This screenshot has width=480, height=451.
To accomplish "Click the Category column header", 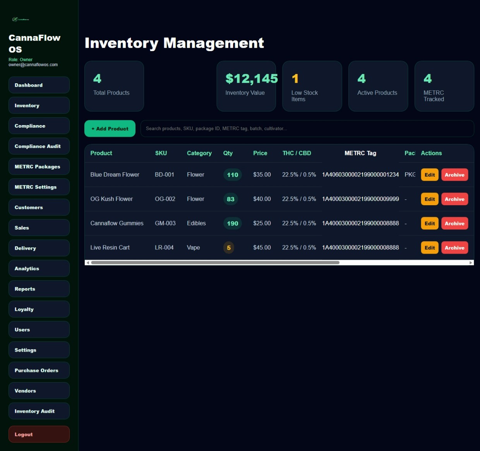I will (x=199, y=153).
